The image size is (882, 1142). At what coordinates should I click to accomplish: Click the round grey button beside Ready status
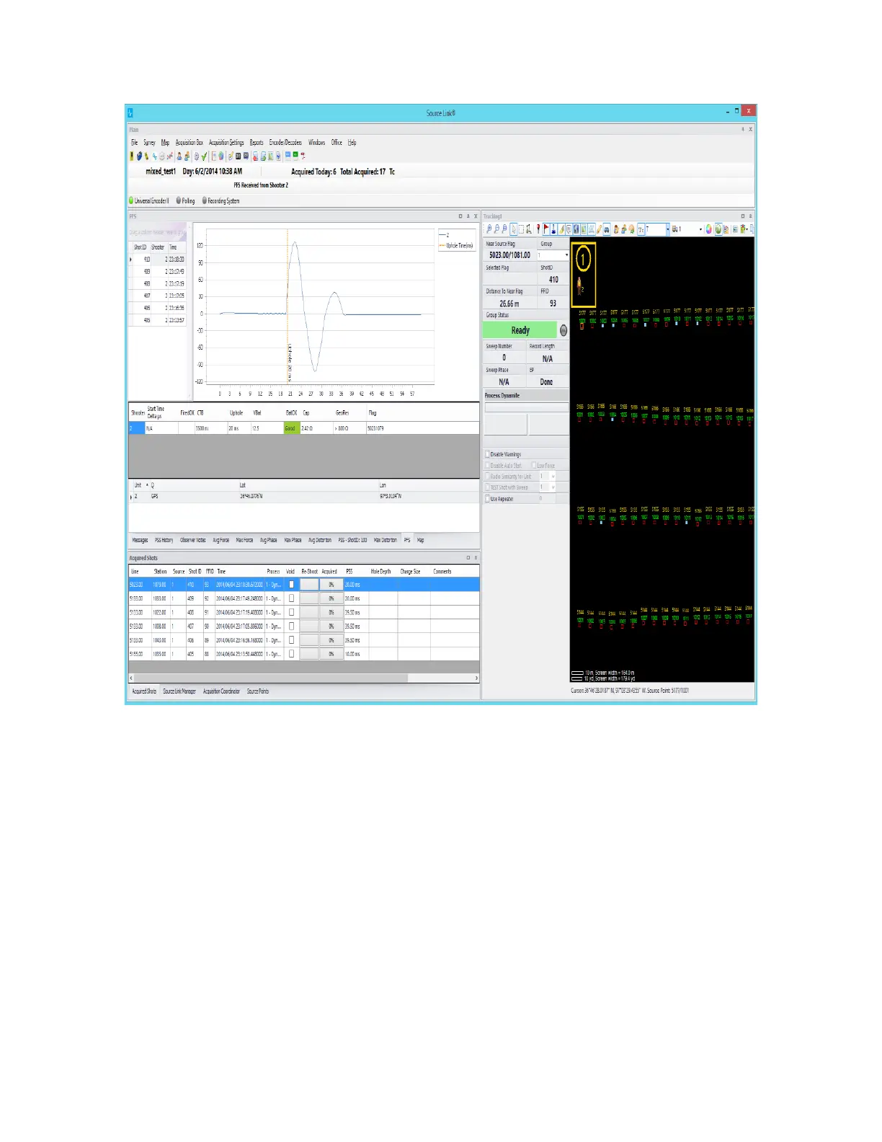click(x=563, y=330)
